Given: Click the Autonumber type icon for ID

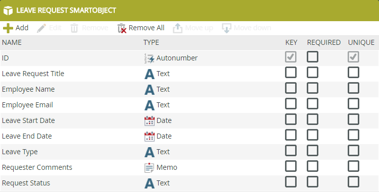Looking at the screenshot, I should (150, 58).
